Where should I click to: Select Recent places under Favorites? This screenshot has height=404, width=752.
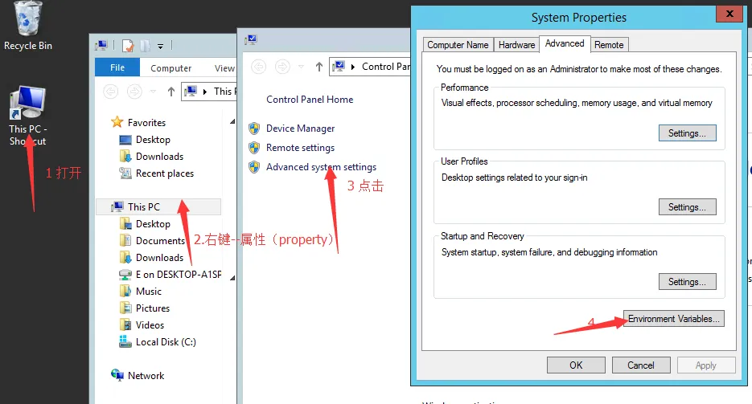point(164,173)
